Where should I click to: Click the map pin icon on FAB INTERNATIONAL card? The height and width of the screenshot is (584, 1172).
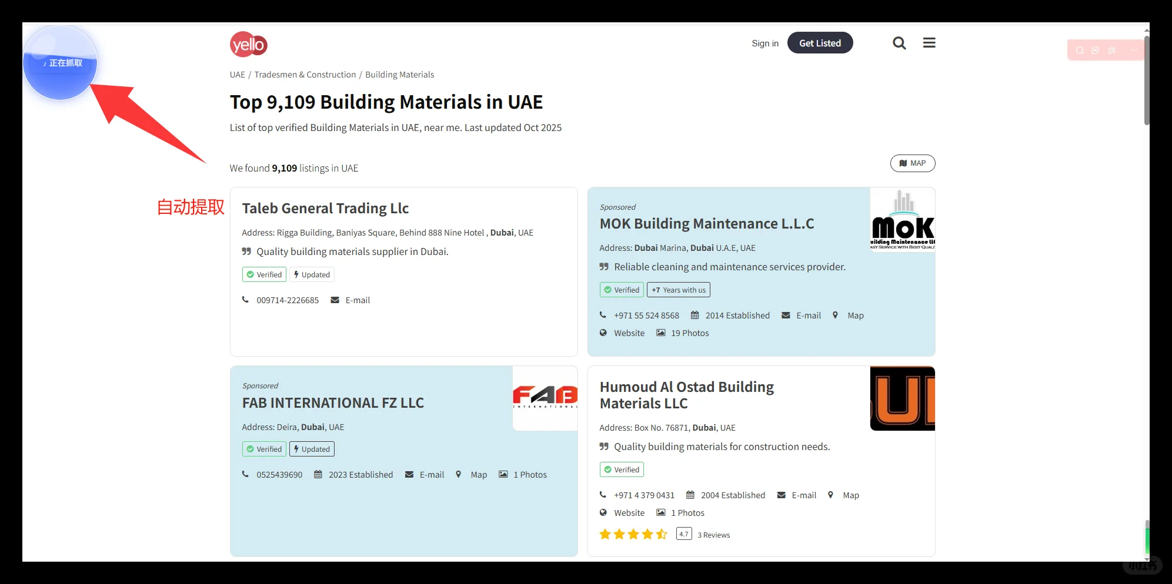(x=458, y=474)
